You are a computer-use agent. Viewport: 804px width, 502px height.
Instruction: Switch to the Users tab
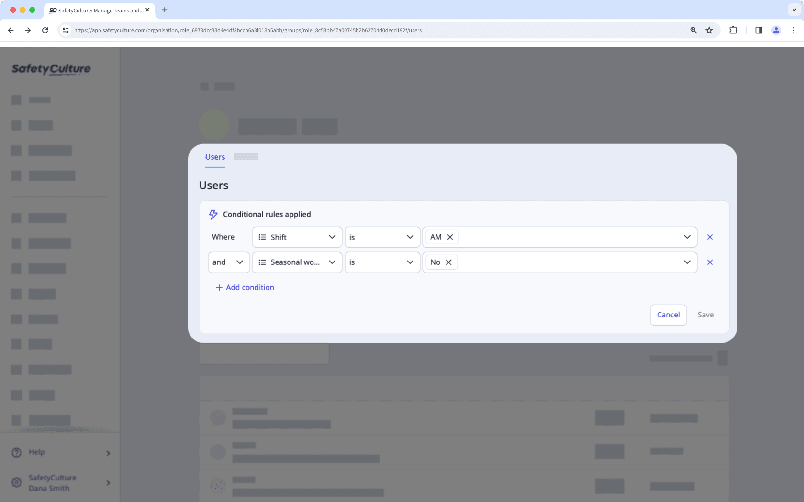(x=215, y=157)
